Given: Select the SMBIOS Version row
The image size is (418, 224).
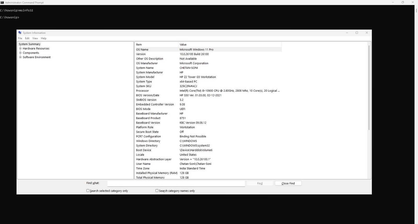Looking at the screenshot, I should click(208, 100).
